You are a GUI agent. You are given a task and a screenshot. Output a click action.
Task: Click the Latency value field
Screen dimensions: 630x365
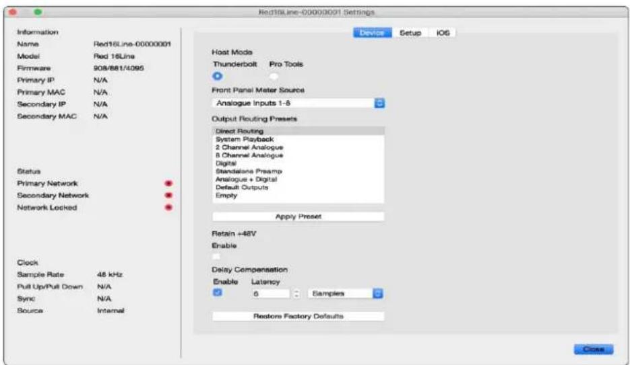[270, 294]
